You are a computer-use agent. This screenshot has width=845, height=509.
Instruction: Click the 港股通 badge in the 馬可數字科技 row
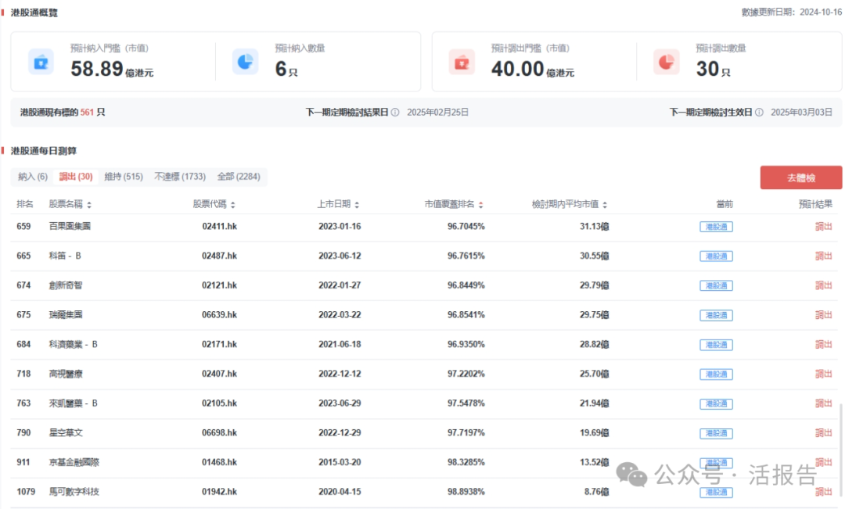coord(716,492)
